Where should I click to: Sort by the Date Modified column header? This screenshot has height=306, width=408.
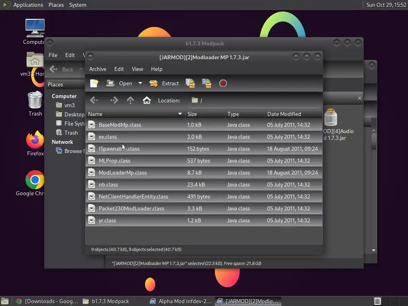tap(294, 114)
